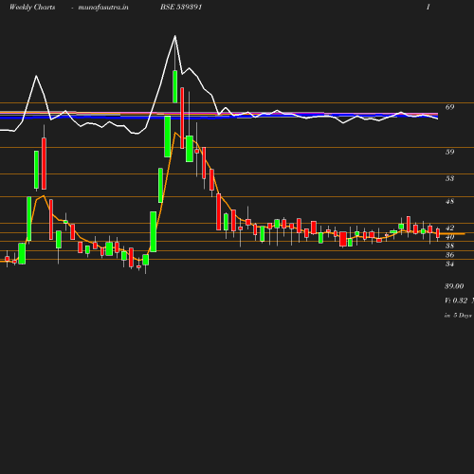This screenshot has width=474, height=474.
Task: Click the highest peak of the white line
Action: tap(175, 36)
